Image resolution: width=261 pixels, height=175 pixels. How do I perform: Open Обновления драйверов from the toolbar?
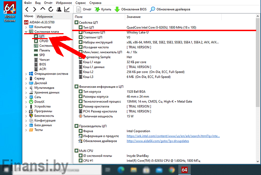[170, 9]
